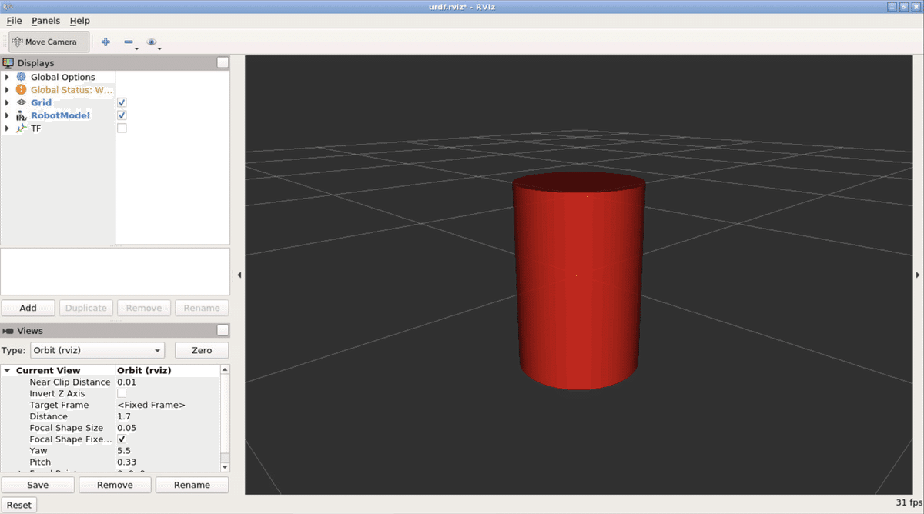Screen dimensions: 924x514
Task: Open the minus tool dropdown arrow
Action: 136,48
